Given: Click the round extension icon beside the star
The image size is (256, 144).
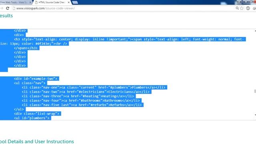Looking at the screenshot, I should click(248, 8).
